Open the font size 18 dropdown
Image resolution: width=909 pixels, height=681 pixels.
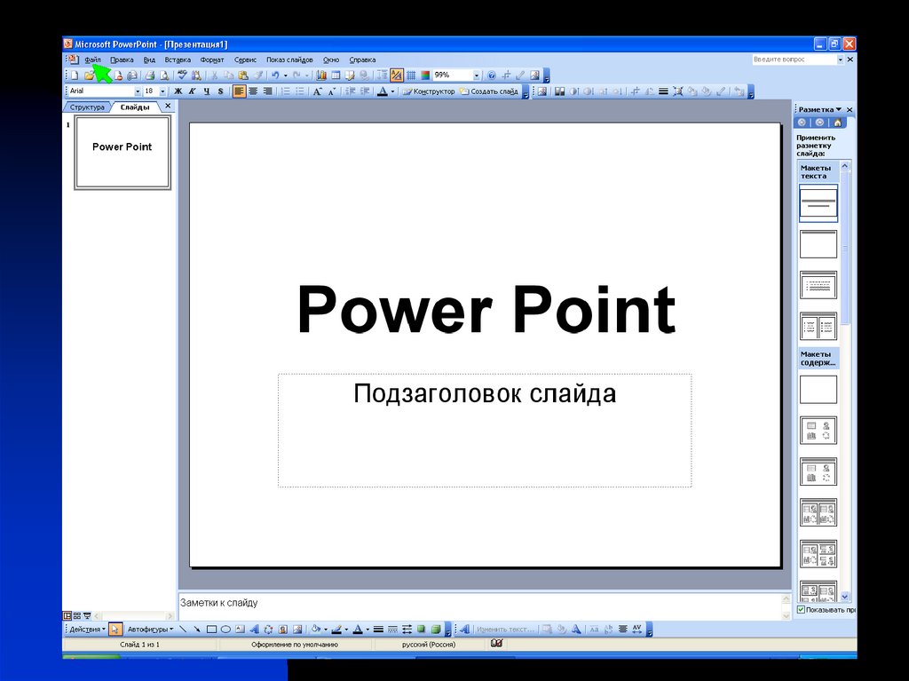(163, 91)
